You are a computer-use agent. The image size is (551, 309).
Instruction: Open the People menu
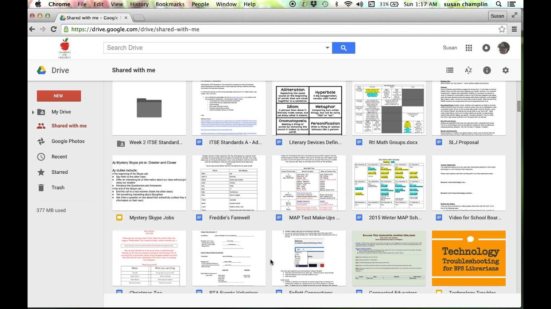[x=200, y=4]
